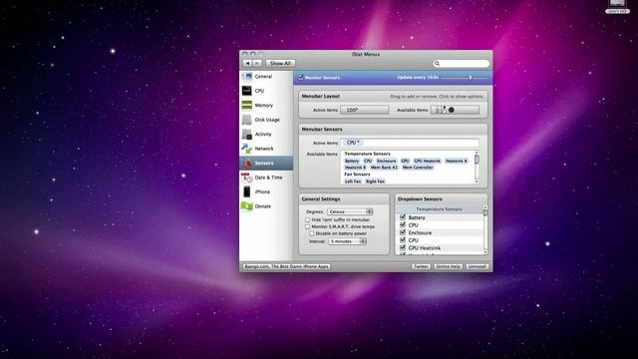
Task: Select the Battery token in Temperature Sensors
Action: click(352, 162)
